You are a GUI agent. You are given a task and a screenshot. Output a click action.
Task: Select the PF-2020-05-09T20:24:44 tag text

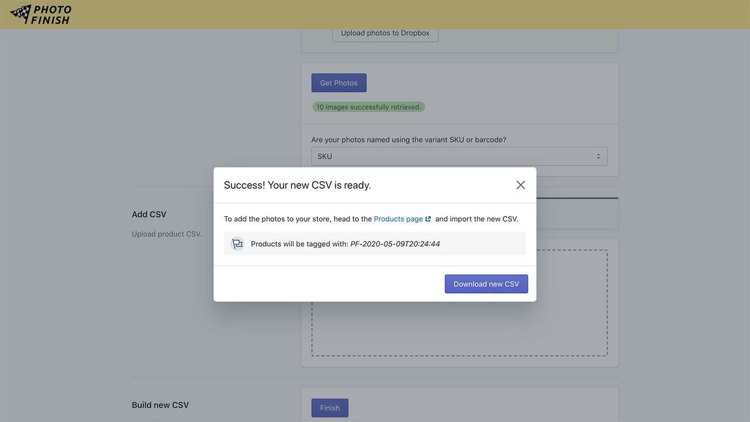(x=395, y=244)
